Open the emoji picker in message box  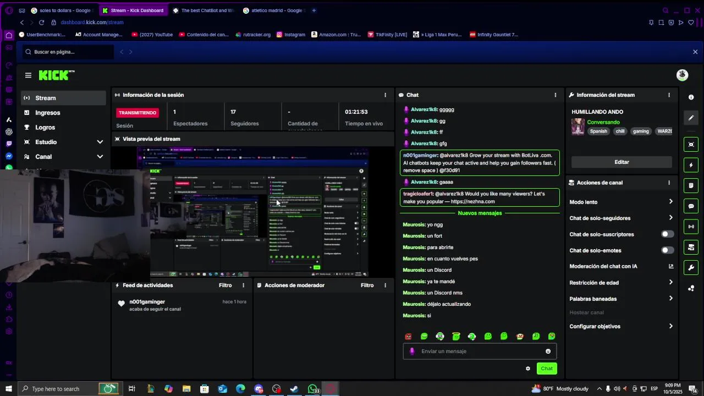pyautogui.click(x=548, y=351)
